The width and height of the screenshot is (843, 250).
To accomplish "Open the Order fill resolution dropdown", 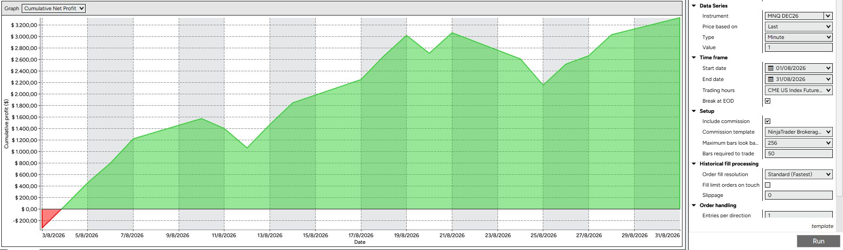I will coord(799,174).
